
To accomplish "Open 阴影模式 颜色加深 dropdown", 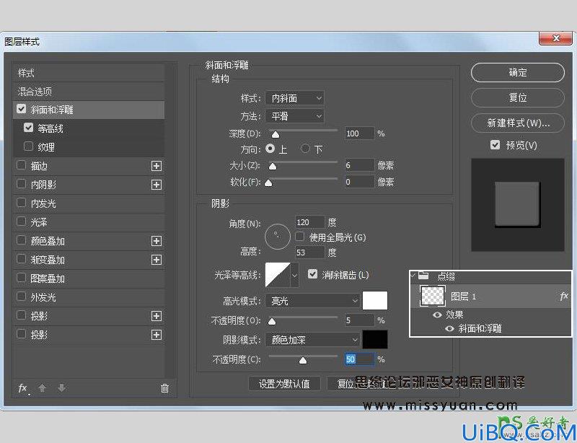I will [x=312, y=340].
